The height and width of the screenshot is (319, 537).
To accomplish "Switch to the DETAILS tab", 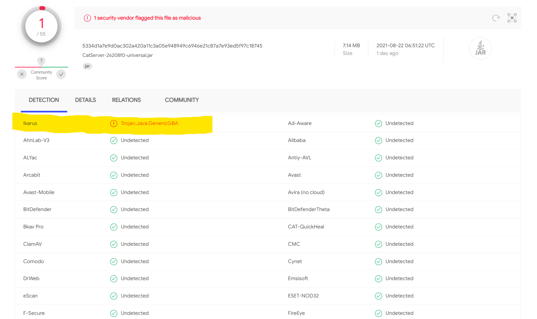I will coord(85,100).
